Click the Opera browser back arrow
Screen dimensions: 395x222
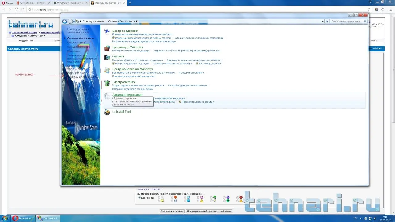(4, 10)
